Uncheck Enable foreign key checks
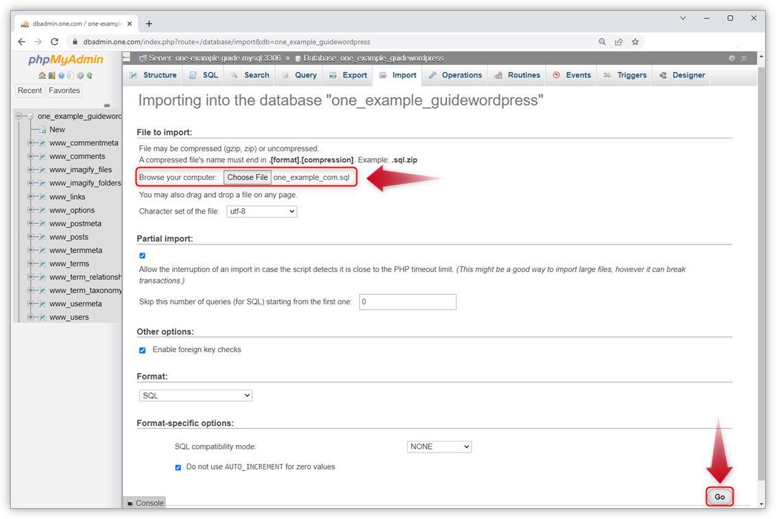Image resolution: width=776 pixels, height=519 pixels. click(x=143, y=350)
